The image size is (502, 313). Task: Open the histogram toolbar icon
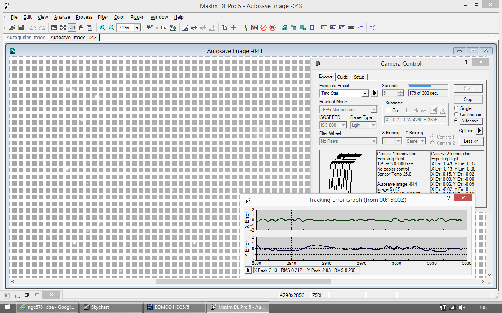click(x=333, y=27)
